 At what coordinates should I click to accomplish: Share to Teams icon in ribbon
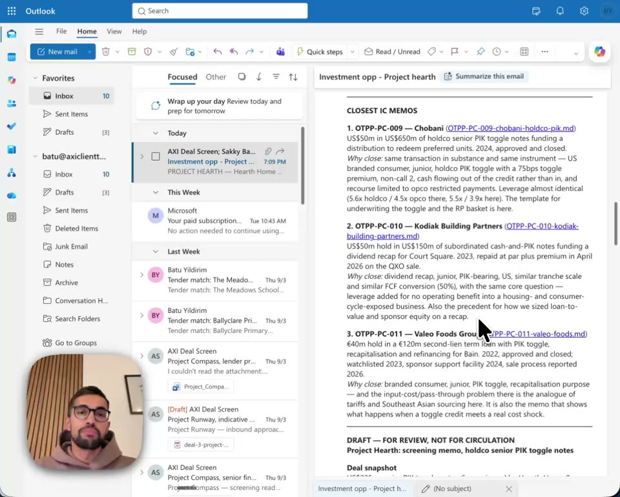280,52
